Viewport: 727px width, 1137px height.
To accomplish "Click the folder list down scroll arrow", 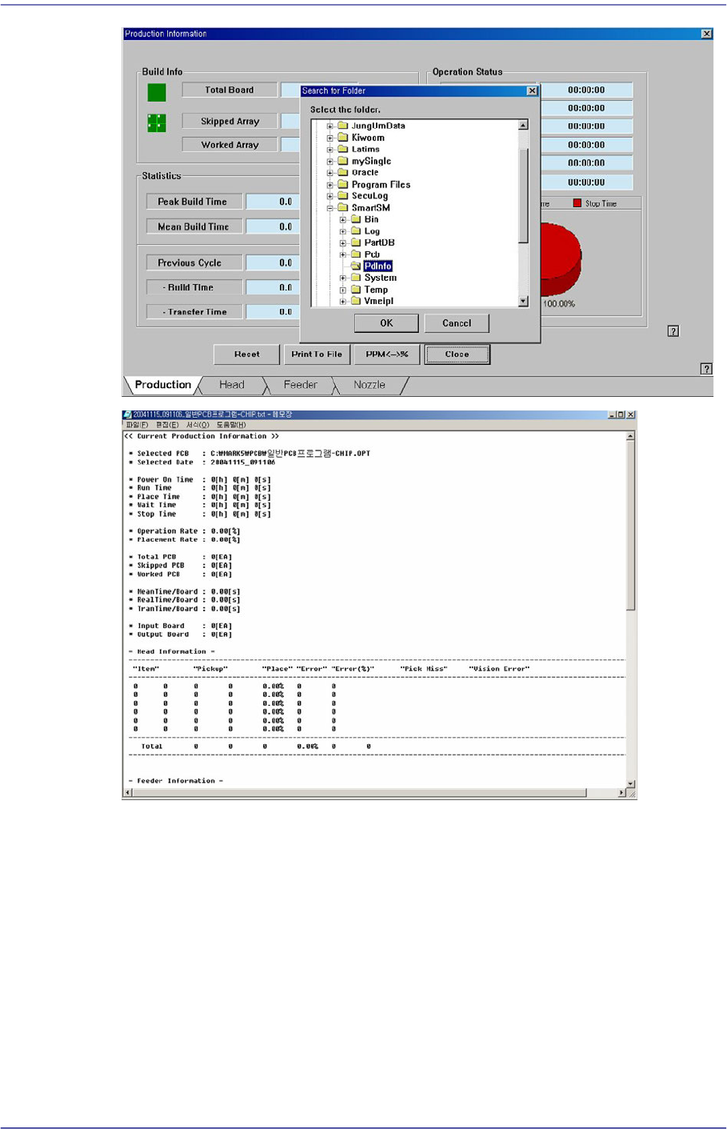I will tap(523, 302).
